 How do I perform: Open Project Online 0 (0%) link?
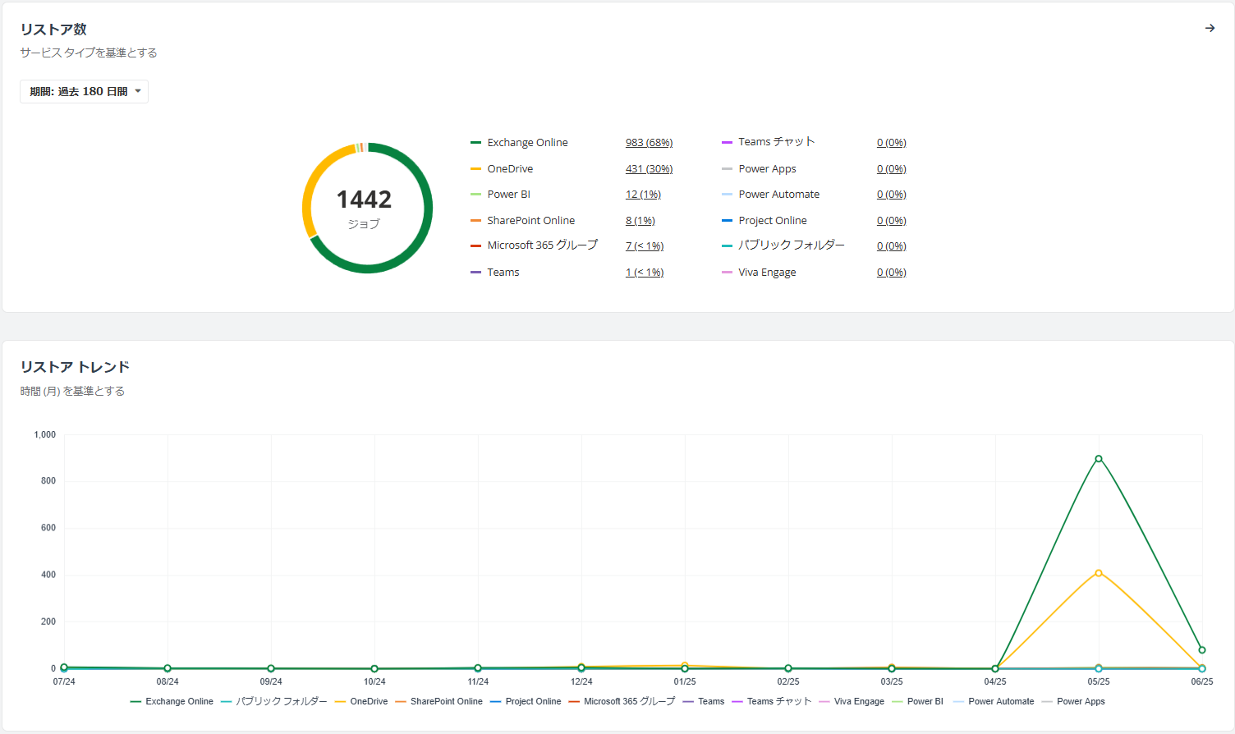891,220
